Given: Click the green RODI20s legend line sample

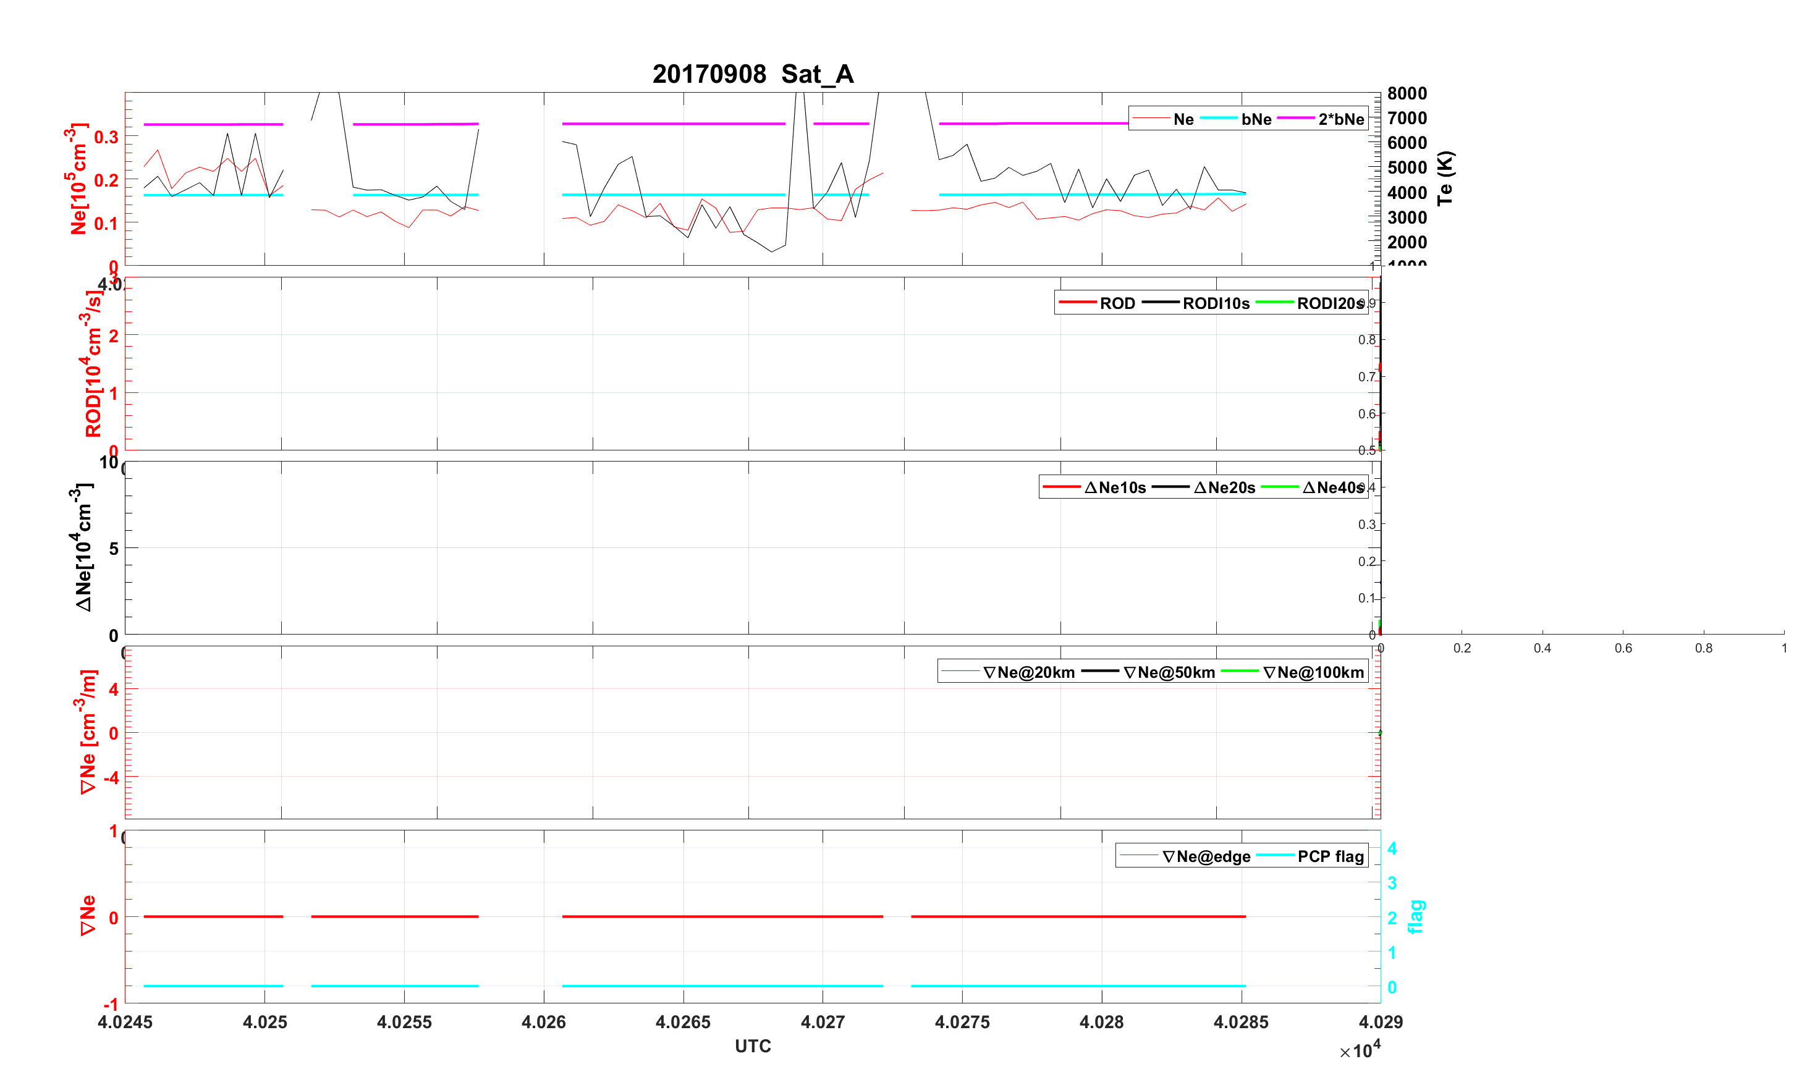Looking at the screenshot, I should click(x=1275, y=302).
